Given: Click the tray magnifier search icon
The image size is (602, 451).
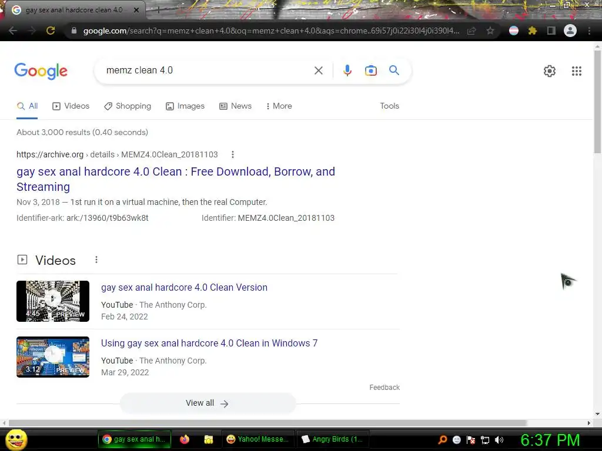Looking at the screenshot, I should click(442, 440).
